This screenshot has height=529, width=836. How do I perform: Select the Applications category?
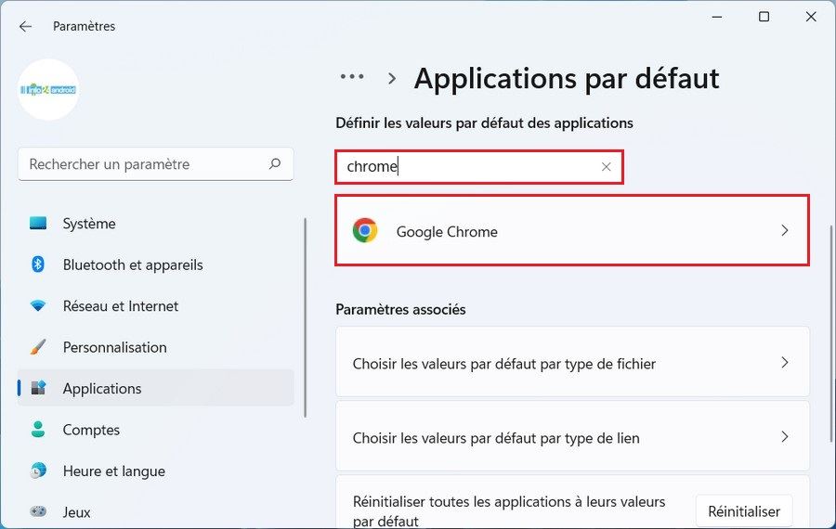click(x=156, y=388)
